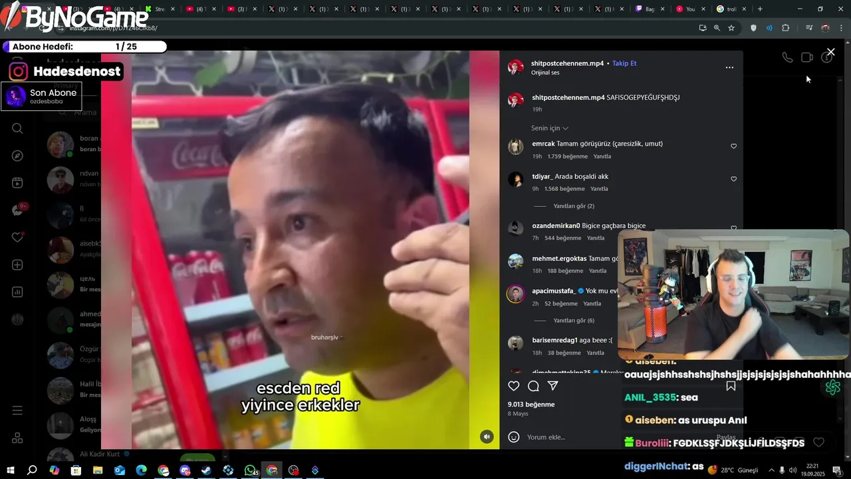
Task: Open WhatsApp from the taskbar
Action: pos(251,470)
